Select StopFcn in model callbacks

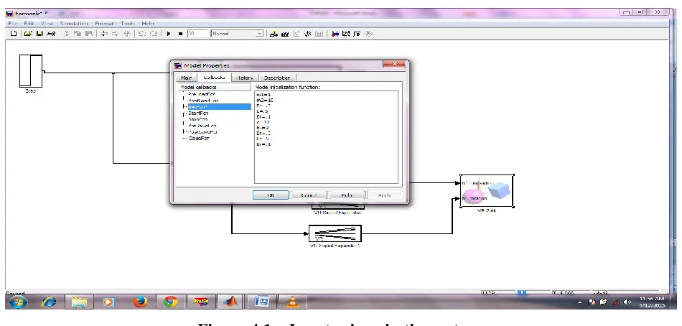pyautogui.click(x=198, y=119)
